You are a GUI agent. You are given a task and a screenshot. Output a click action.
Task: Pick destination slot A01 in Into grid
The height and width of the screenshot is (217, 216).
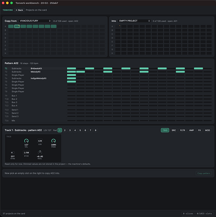(118, 26)
